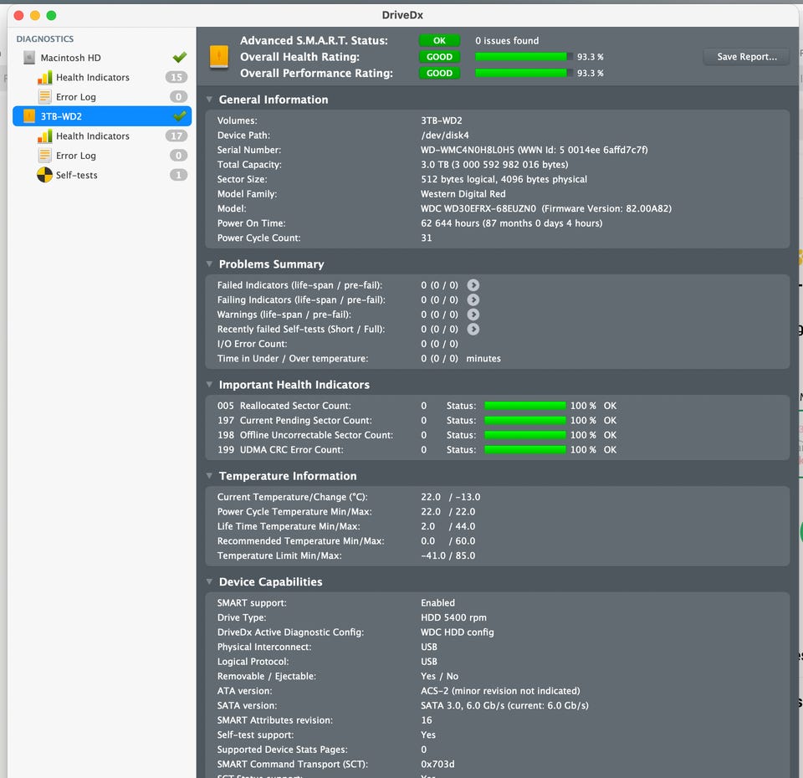Click Macintosh HD Error Log document icon
This screenshot has width=803, height=778.
(44, 97)
